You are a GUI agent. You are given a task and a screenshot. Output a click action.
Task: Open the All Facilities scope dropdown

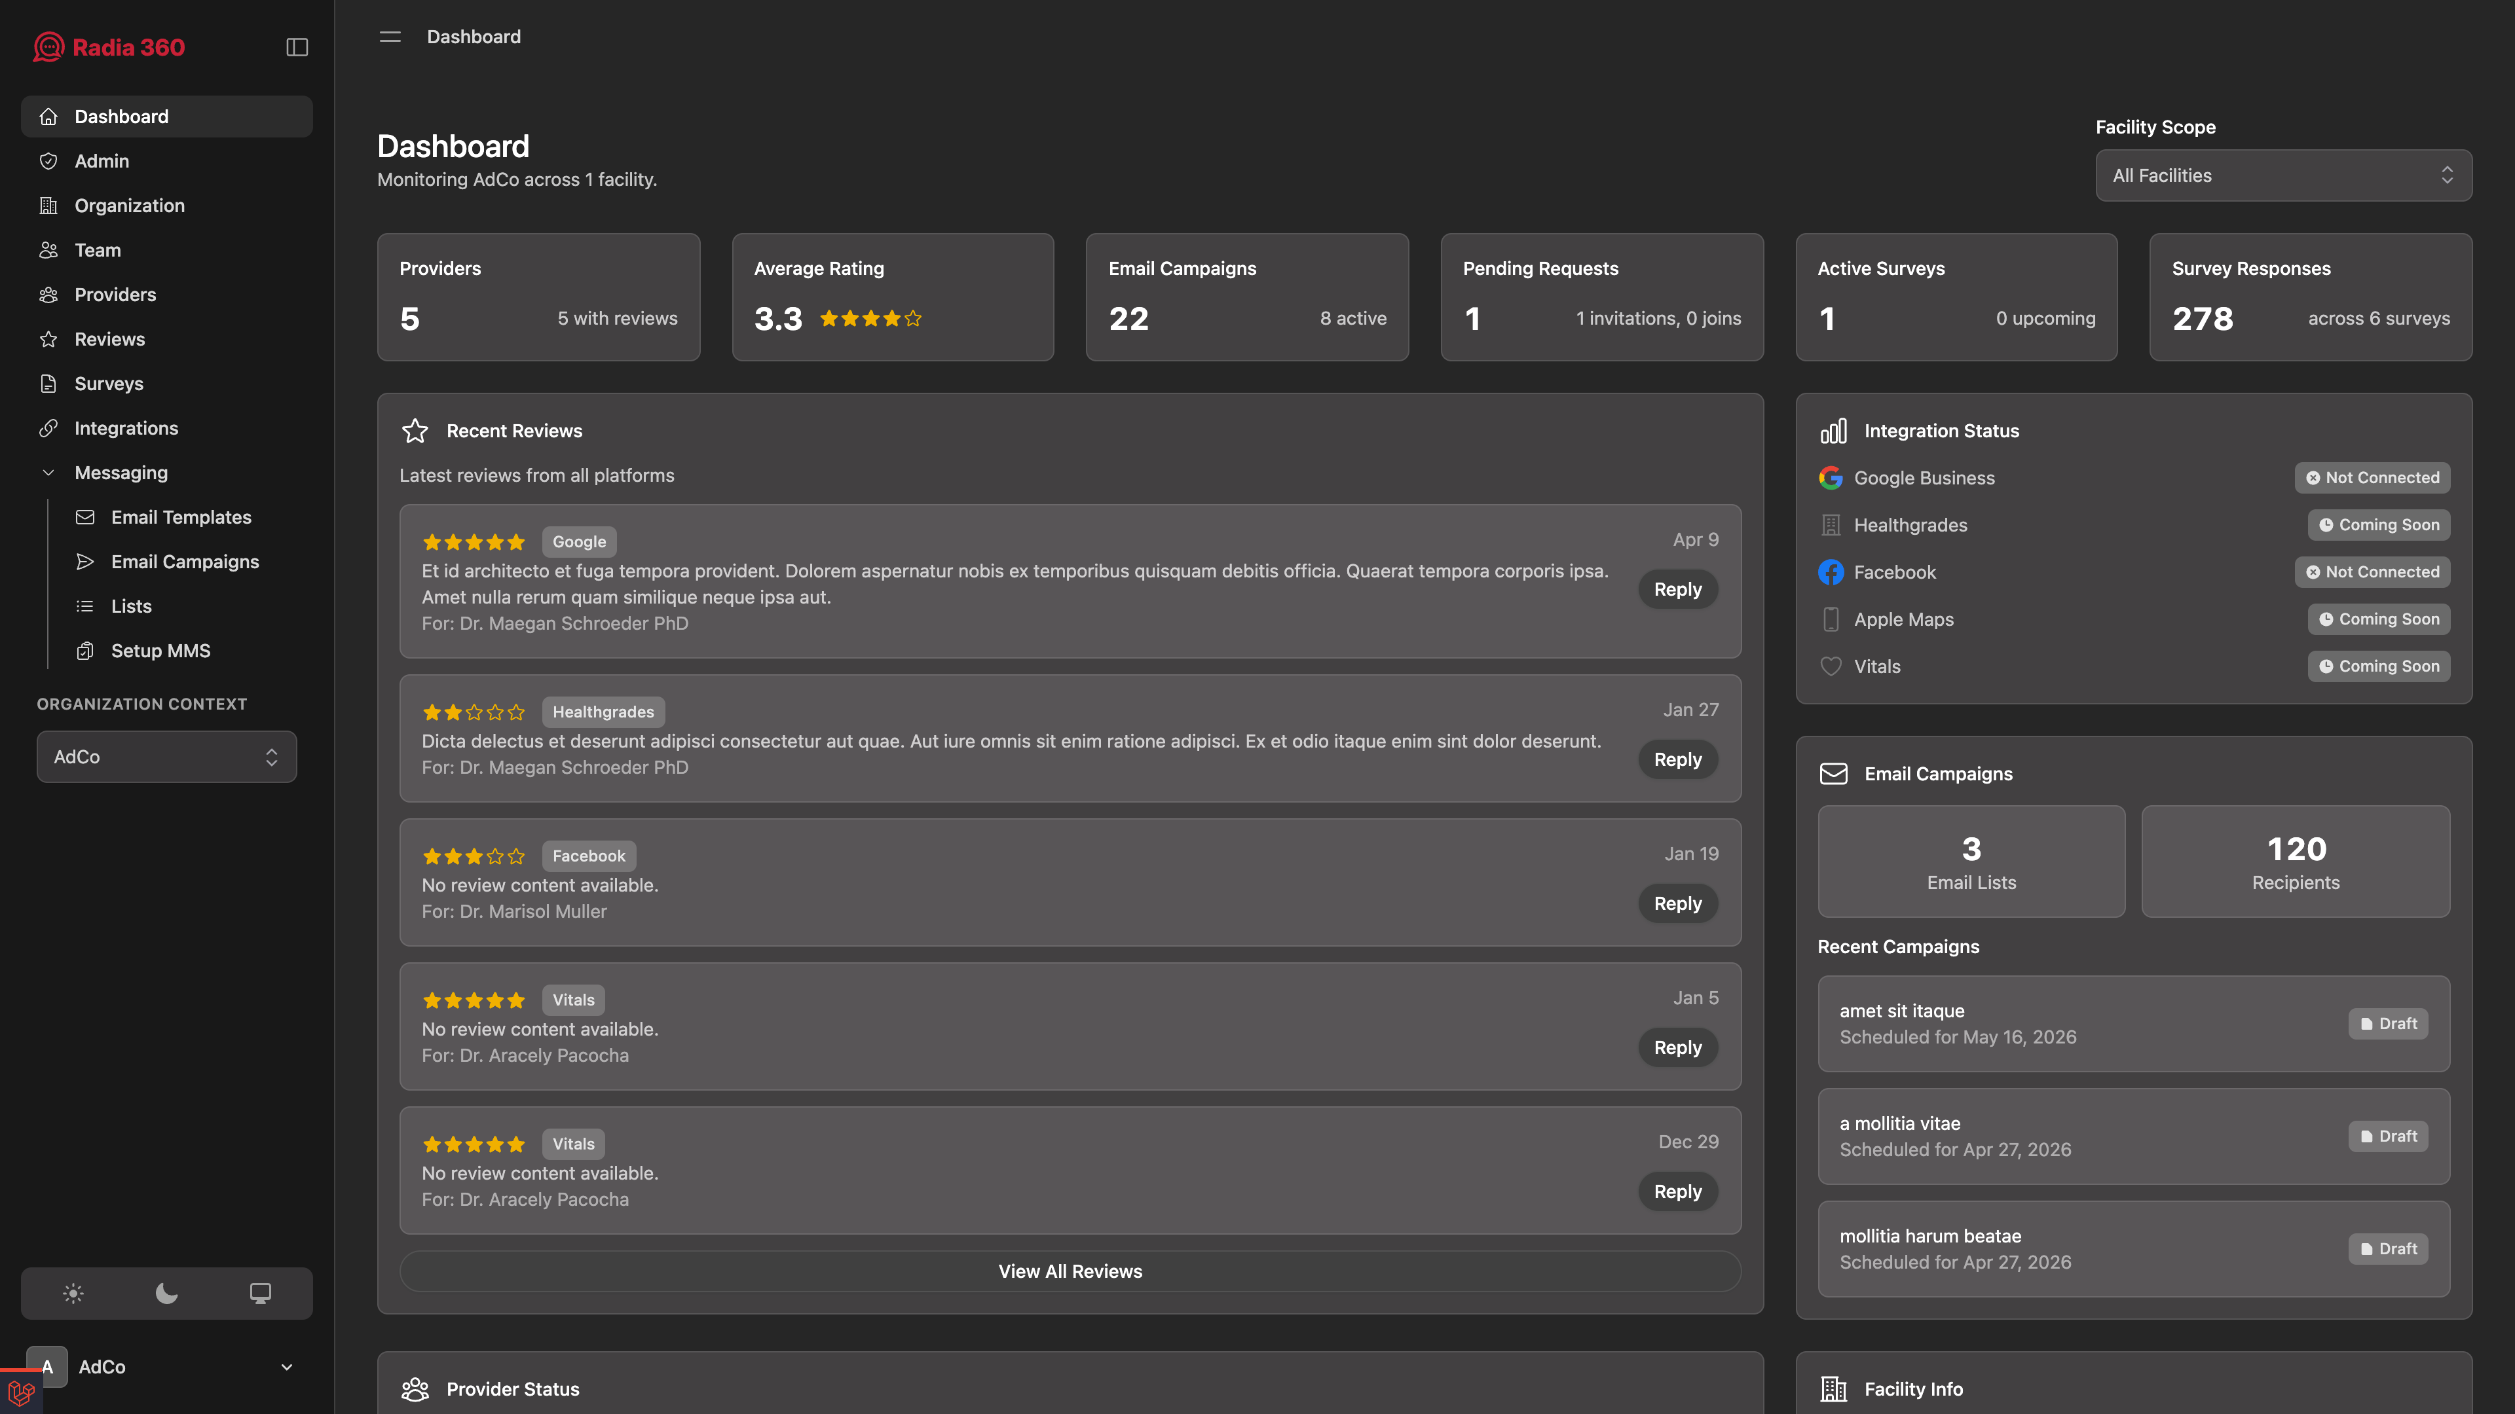tap(2282, 175)
